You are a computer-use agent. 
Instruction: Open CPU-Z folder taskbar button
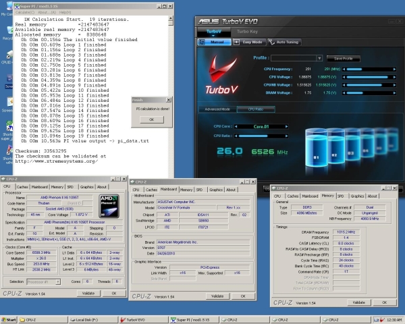click(x=43, y=320)
